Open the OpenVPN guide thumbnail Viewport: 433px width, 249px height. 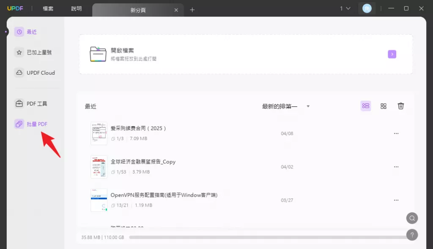99,200
